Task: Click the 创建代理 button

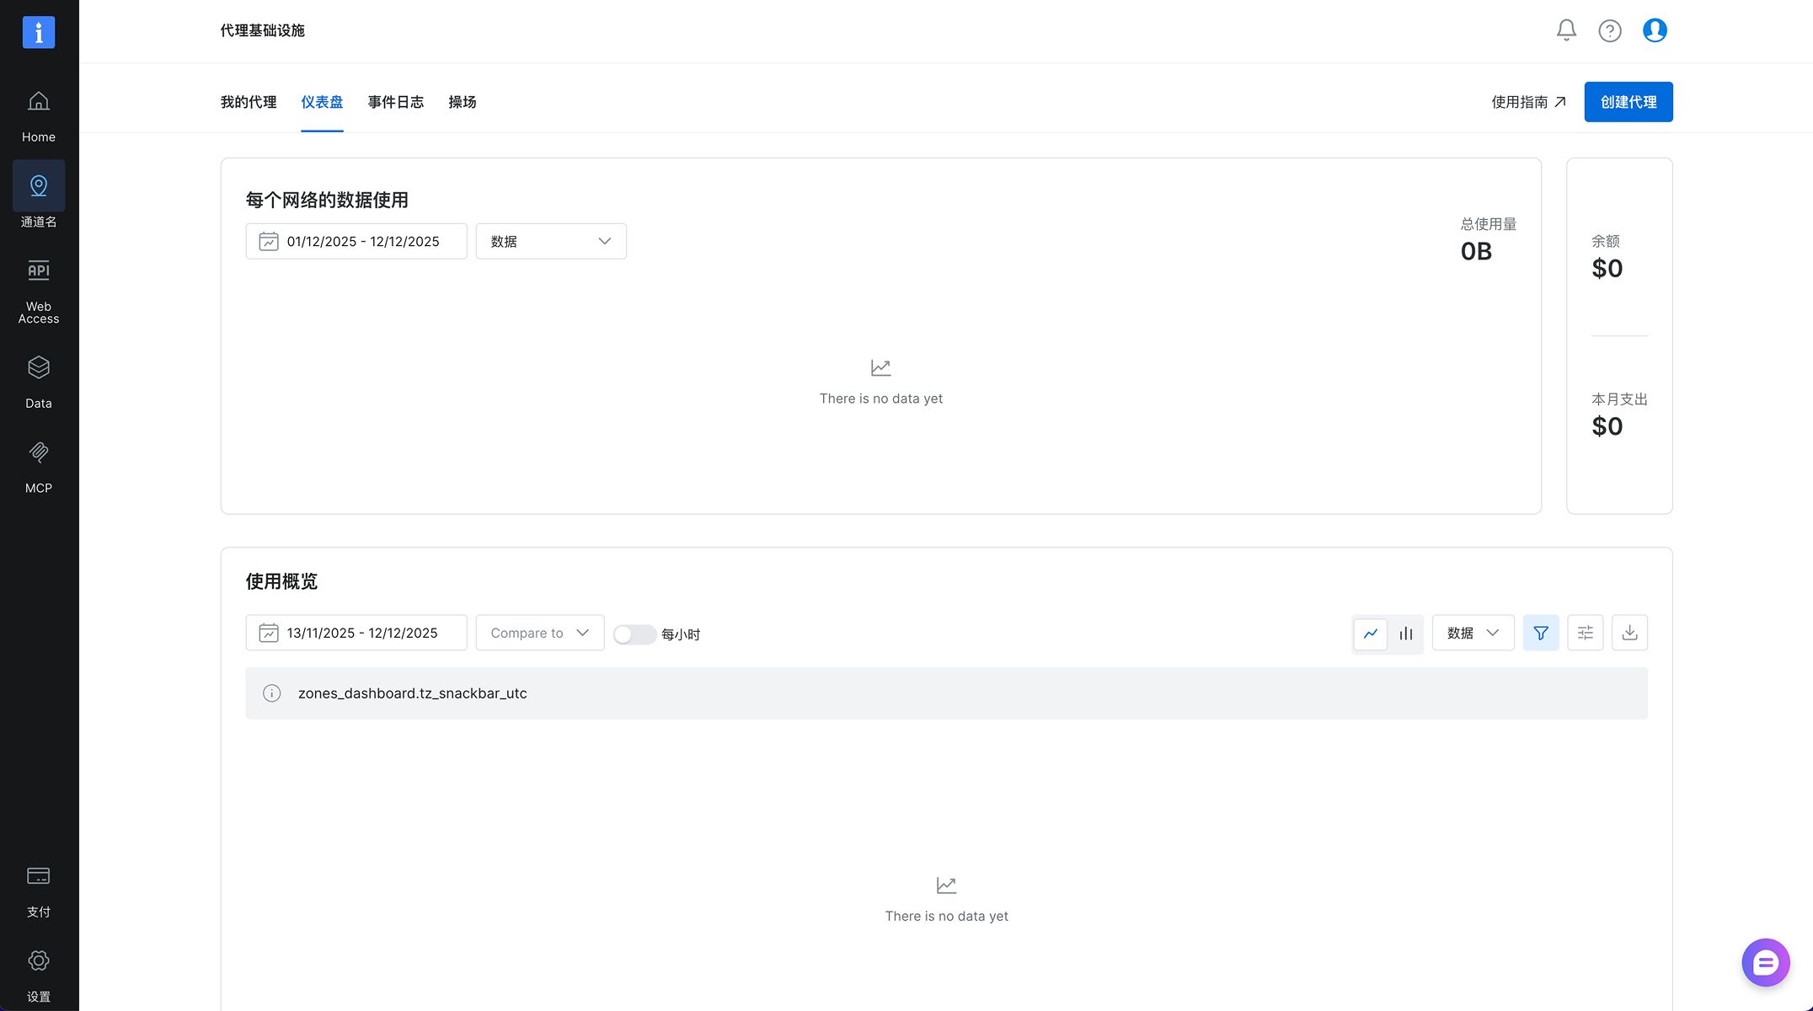Action: (x=1628, y=102)
